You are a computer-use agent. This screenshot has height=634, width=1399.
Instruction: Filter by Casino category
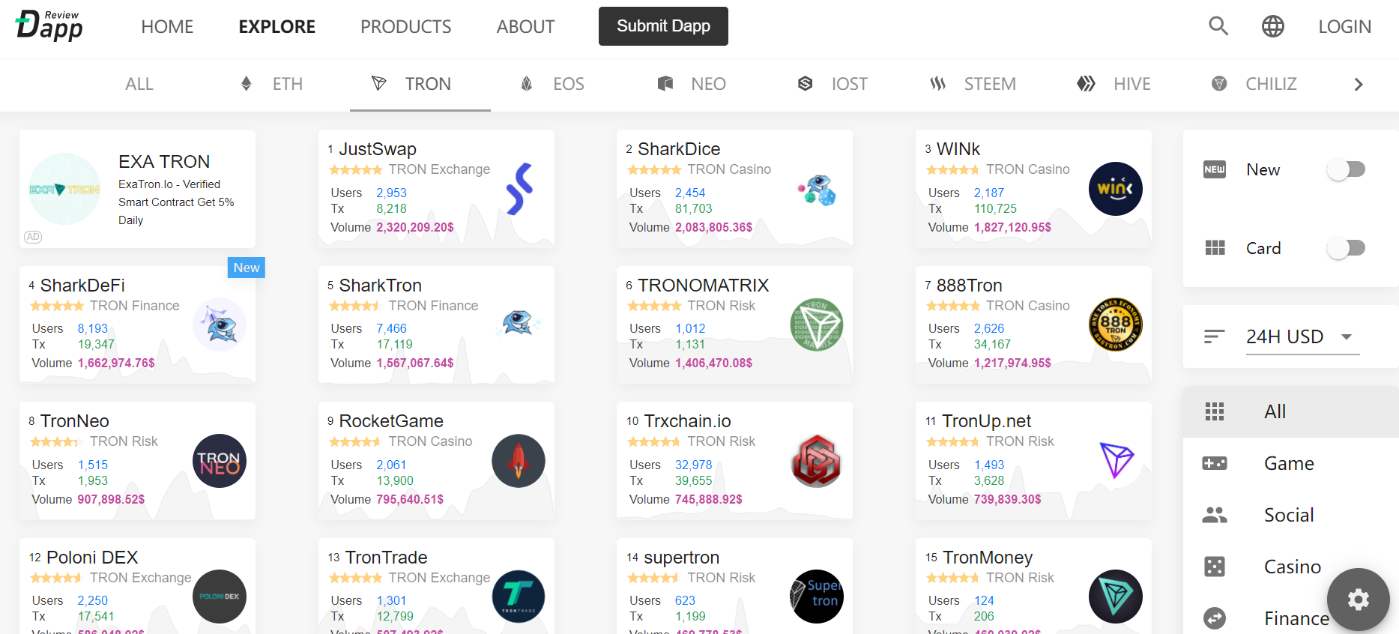point(1291,567)
